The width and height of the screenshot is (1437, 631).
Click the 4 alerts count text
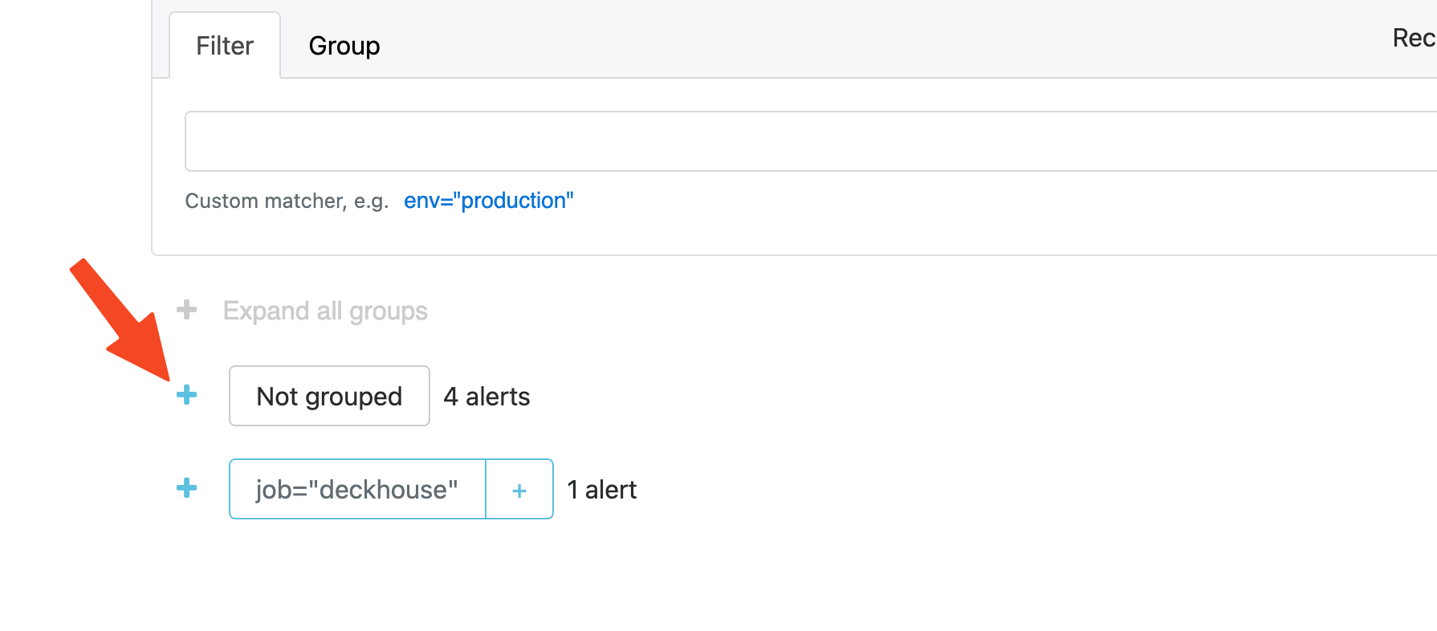[x=486, y=397]
